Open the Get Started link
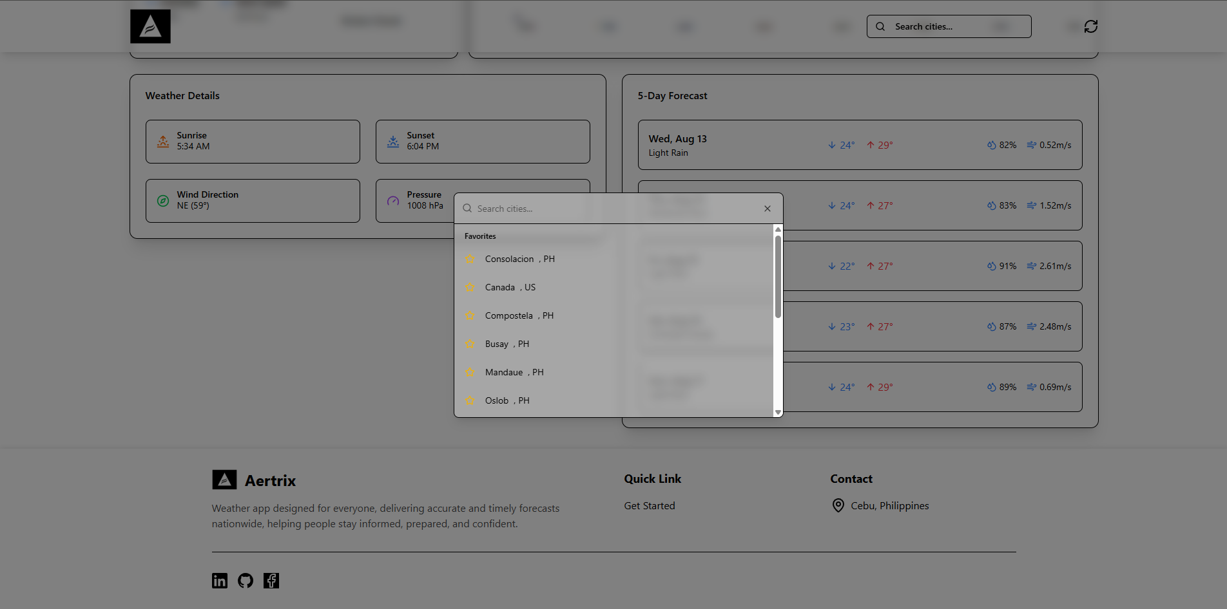Image resolution: width=1227 pixels, height=609 pixels. (x=650, y=505)
